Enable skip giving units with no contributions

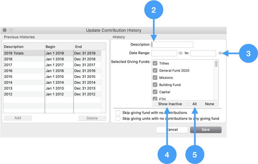click(118, 118)
